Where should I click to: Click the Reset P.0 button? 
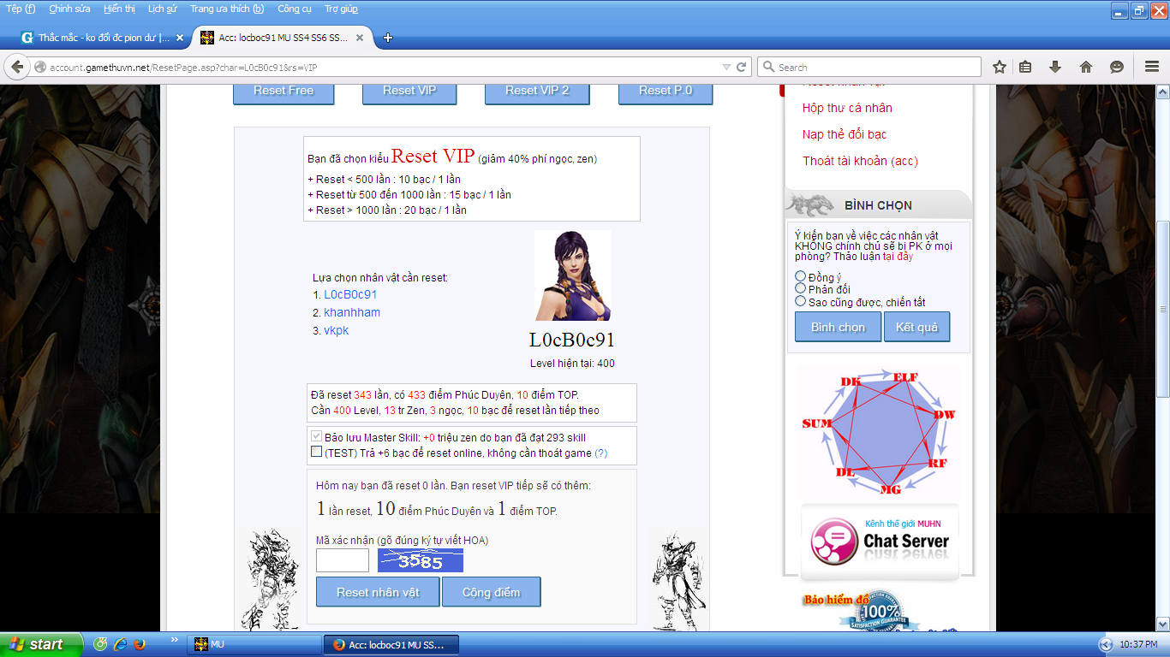666,92
